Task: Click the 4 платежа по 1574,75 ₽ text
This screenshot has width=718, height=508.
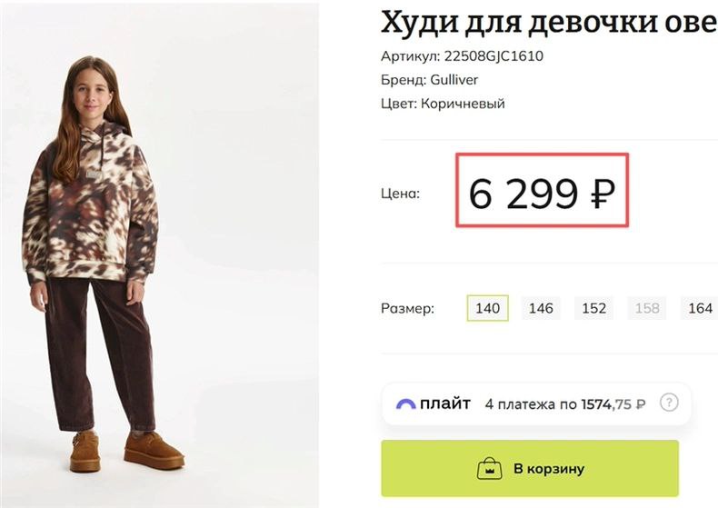Action: (565, 403)
